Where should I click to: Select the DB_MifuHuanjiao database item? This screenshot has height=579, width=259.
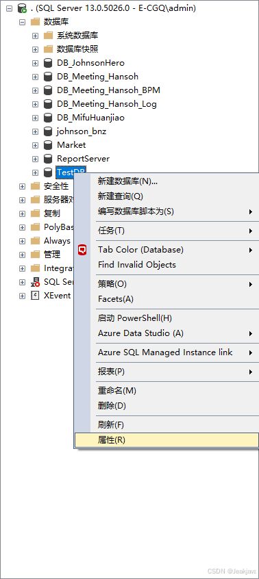pos(90,118)
